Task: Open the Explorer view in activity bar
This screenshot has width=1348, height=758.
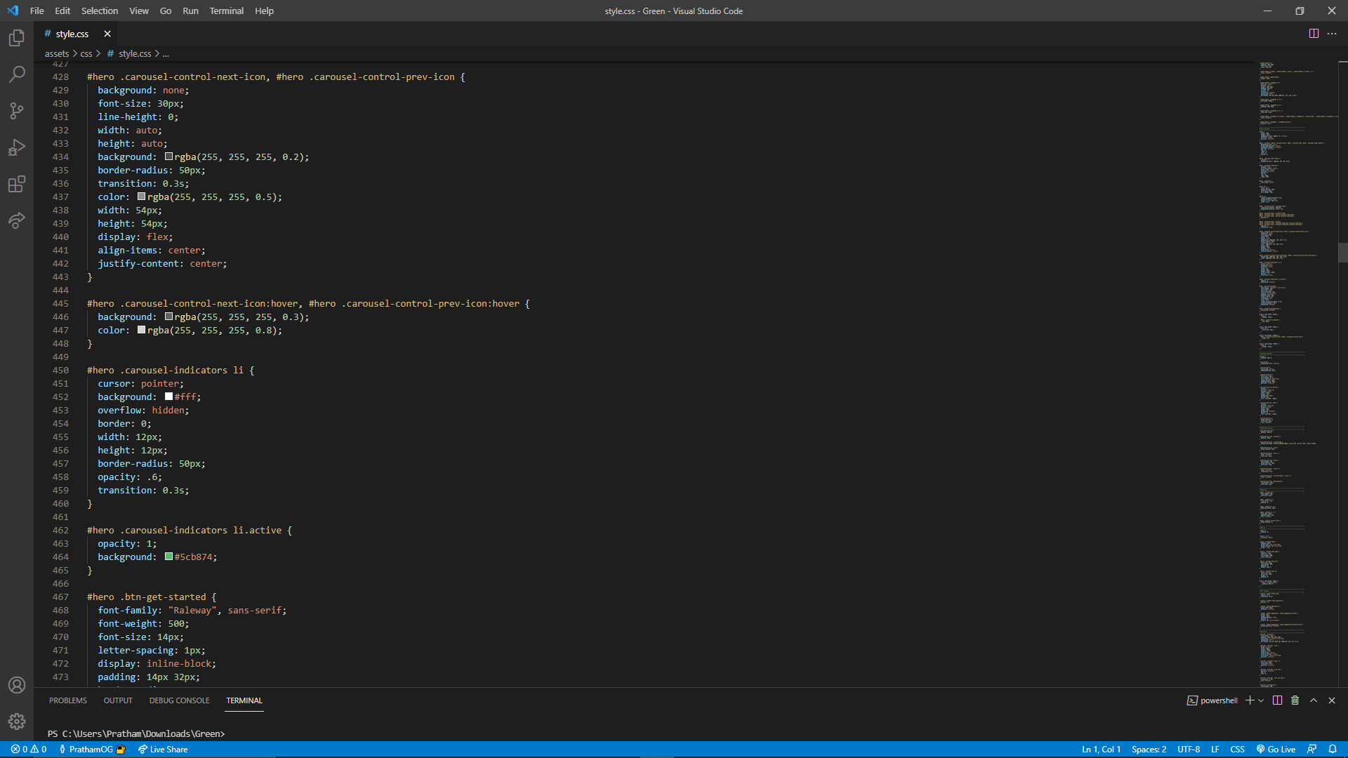Action: (x=17, y=38)
